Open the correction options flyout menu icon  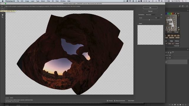(x=161, y=15)
